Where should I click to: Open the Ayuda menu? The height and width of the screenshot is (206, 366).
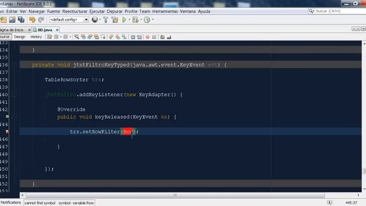click(x=204, y=11)
